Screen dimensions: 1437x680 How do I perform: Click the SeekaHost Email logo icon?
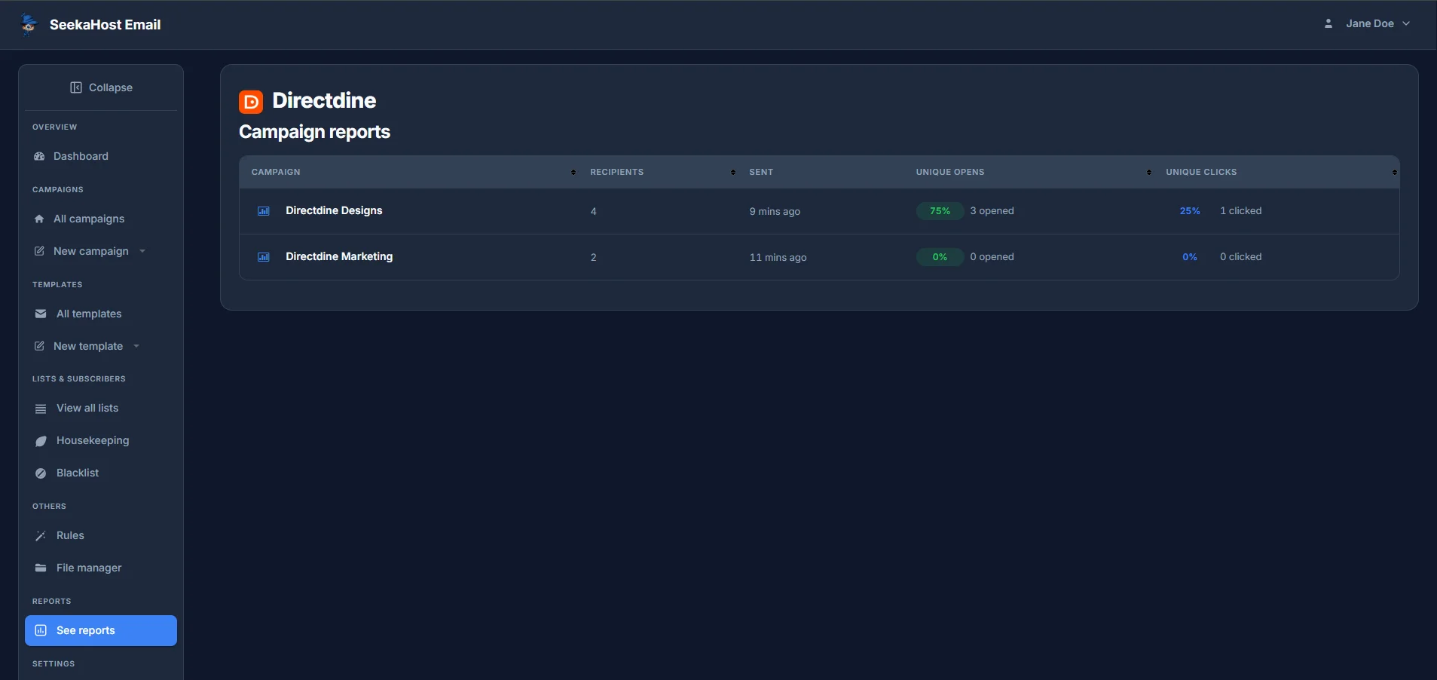click(x=29, y=24)
